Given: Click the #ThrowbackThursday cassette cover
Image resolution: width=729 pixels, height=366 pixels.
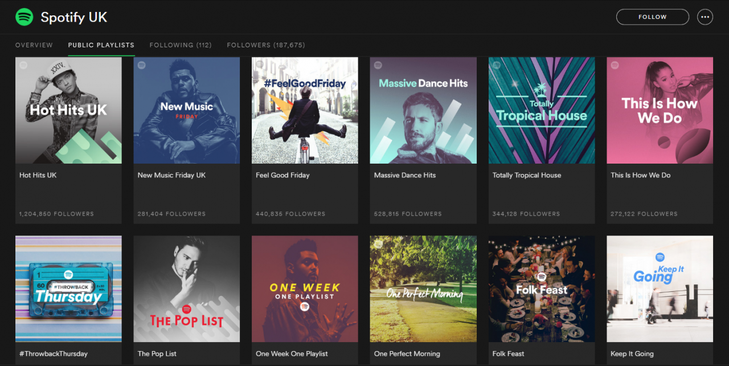Looking at the screenshot, I should (x=68, y=289).
